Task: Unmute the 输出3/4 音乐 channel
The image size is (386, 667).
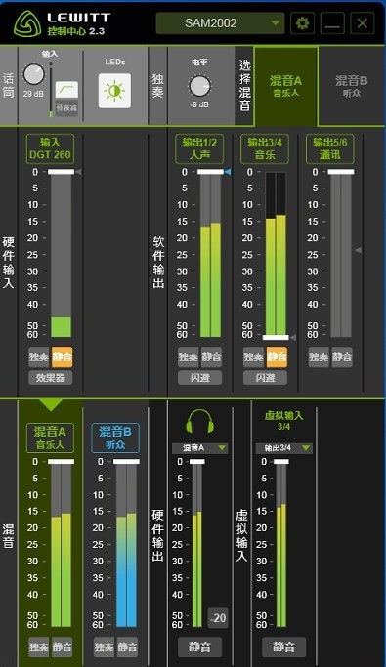Action: (x=277, y=356)
